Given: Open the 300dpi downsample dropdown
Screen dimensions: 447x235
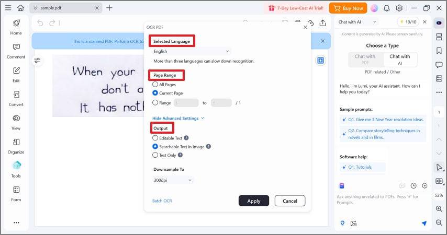Looking at the screenshot, I should 173,180.
